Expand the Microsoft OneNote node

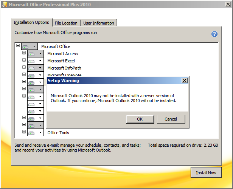coord(24,74)
